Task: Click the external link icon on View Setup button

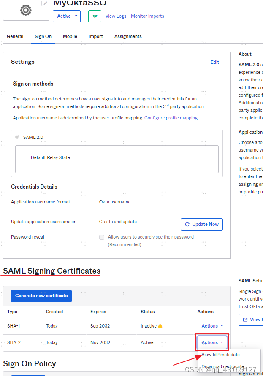Action: tap(246, 320)
